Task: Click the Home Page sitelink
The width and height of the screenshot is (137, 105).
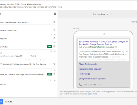Action: click(x=84, y=74)
